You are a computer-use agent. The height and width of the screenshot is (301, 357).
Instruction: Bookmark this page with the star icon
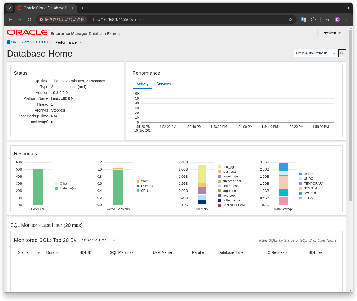pyautogui.click(x=290, y=19)
